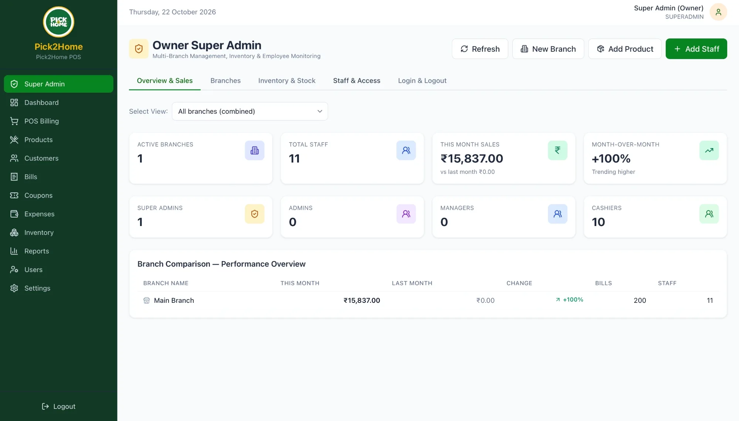Image resolution: width=739 pixels, height=421 pixels.
Task: Open Expenses in the sidebar
Action: click(x=58, y=214)
